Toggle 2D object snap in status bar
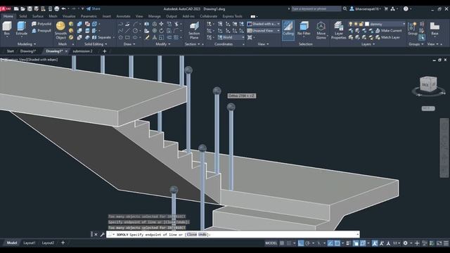This screenshot has height=253, width=450. click(x=337, y=243)
